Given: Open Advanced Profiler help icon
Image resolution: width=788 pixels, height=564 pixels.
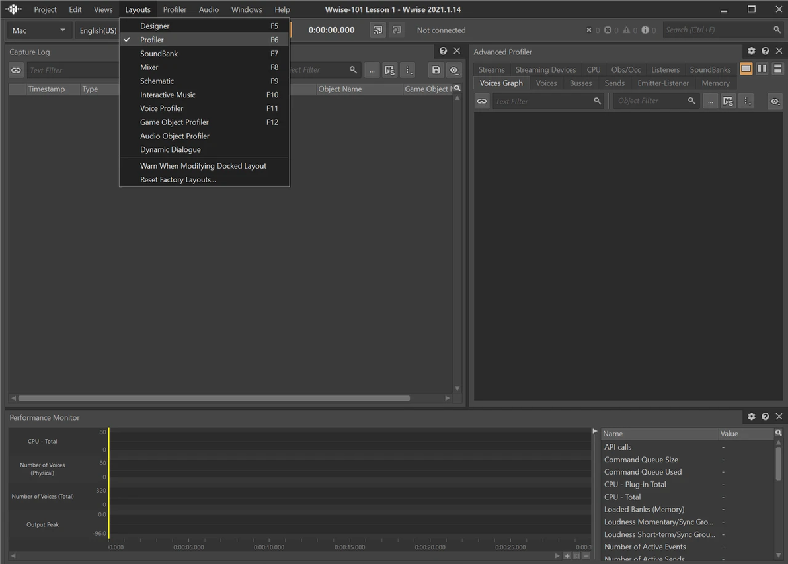Looking at the screenshot, I should tap(766, 51).
